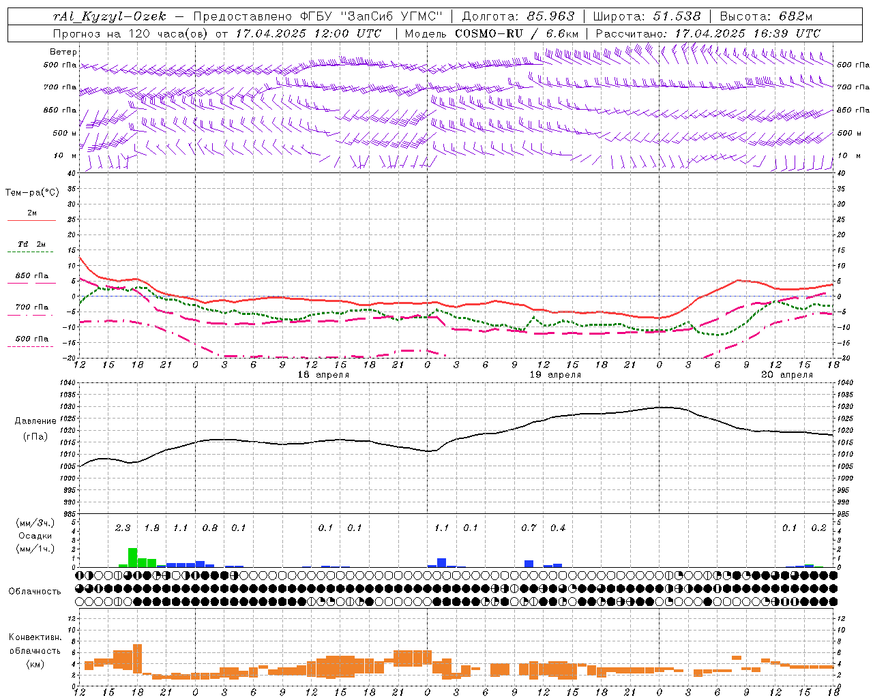Click the Давление (гПа) pressure axis label
873x698 pixels.
click(x=35, y=429)
